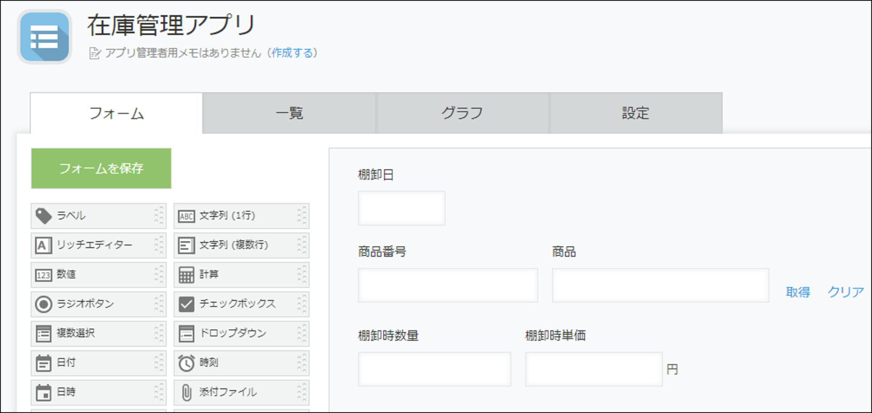The image size is (872, 413).
Task: Click the 文字列 (複数行) label text
Action: pos(234,245)
